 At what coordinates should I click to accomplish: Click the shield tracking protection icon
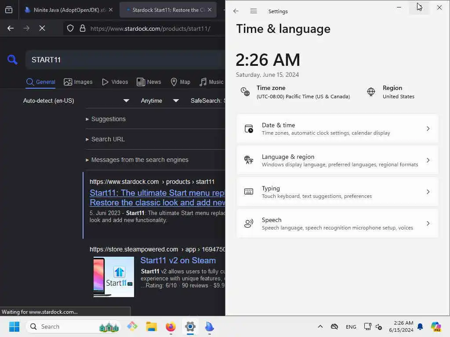click(x=70, y=29)
